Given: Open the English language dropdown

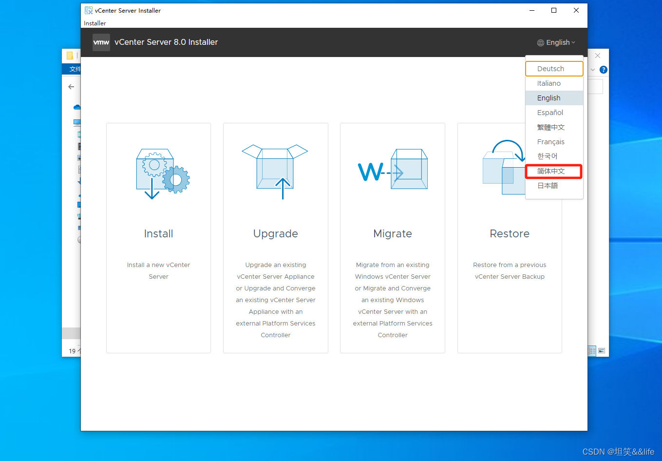Looking at the screenshot, I should pos(556,42).
